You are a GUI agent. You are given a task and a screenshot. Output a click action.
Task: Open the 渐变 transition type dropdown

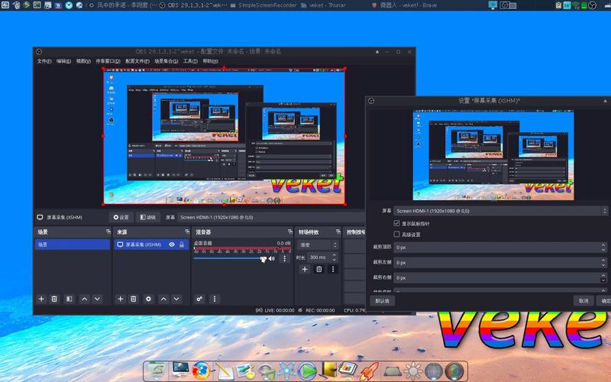[x=318, y=244]
